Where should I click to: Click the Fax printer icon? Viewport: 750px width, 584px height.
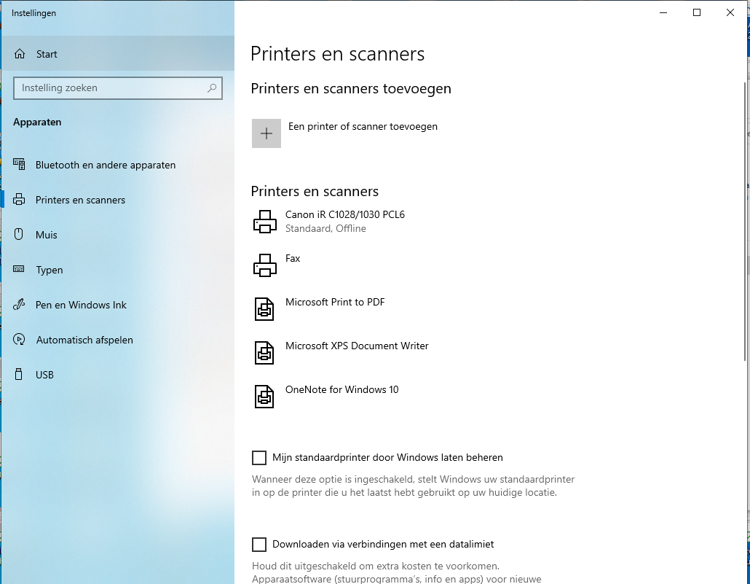click(x=264, y=265)
